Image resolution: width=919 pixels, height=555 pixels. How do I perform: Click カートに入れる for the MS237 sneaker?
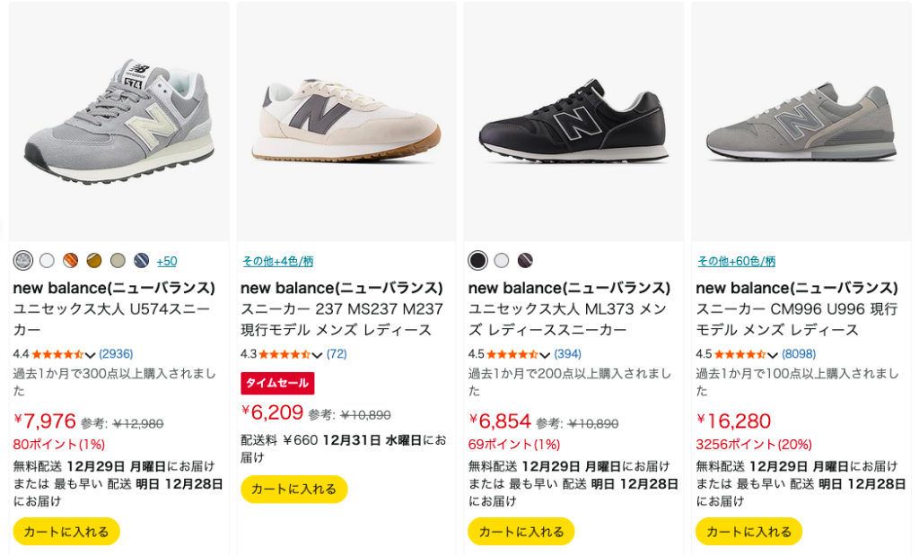click(293, 489)
